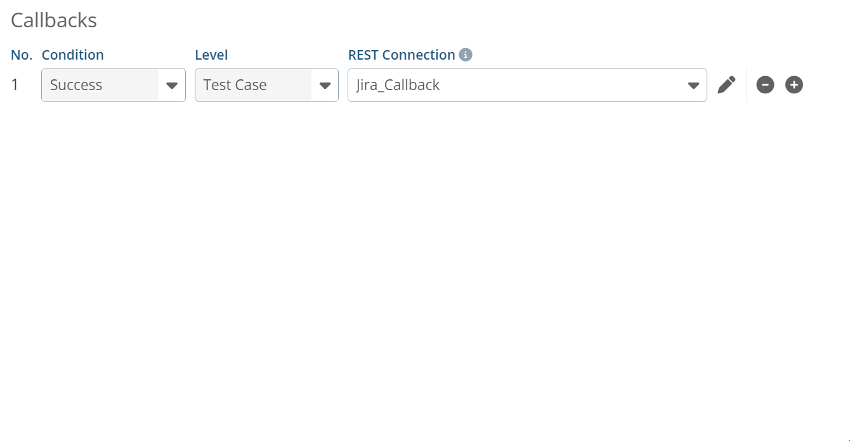Click the Condition column header

pyautogui.click(x=73, y=55)
